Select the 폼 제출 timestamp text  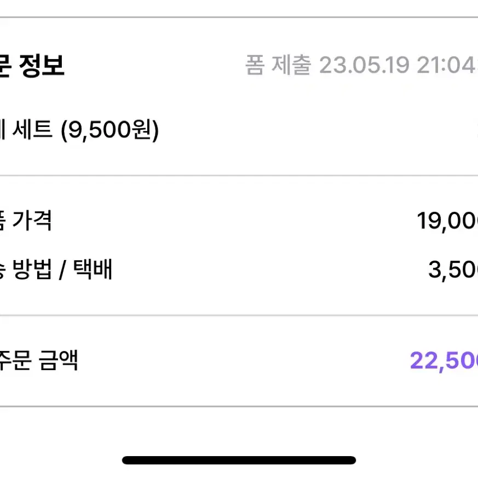(361, 65)
